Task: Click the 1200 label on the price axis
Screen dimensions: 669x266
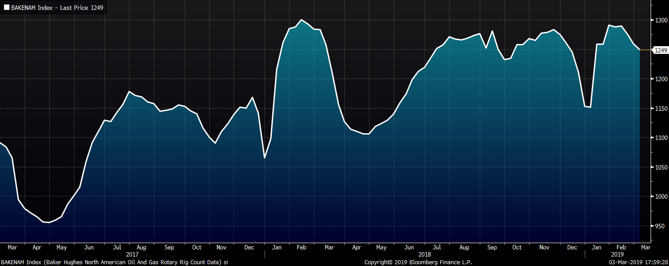Action: [x=661, y=79]
